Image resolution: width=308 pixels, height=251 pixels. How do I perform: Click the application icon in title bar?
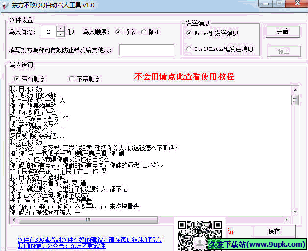pos(4,6)
